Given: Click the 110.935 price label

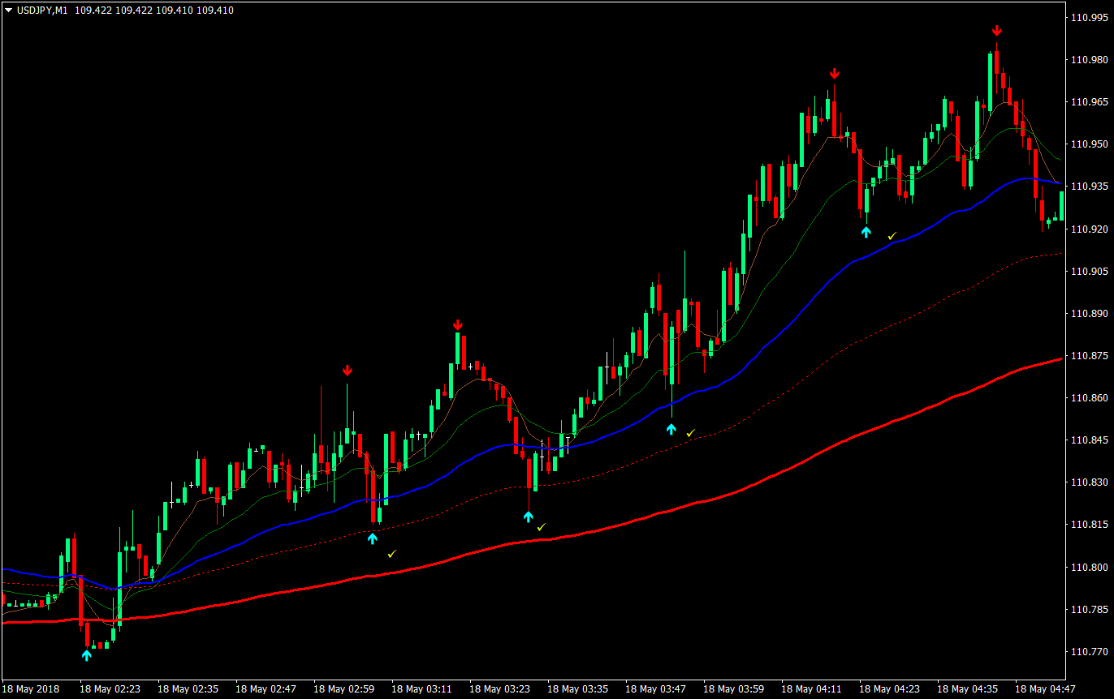Looking at the screenshot, I should 1090,186.
